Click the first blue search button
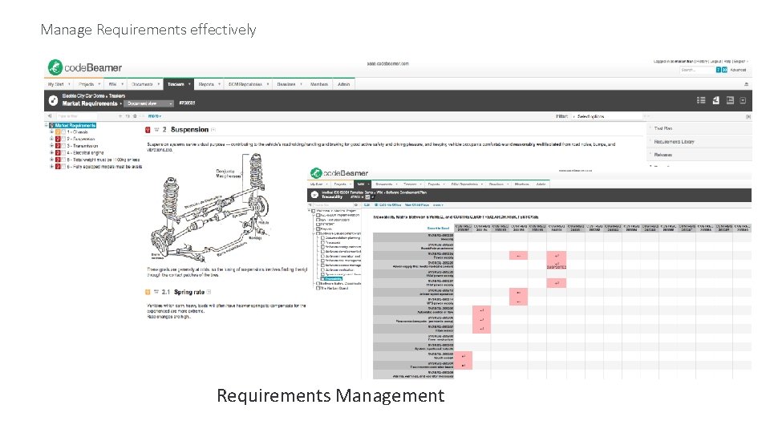 coord(718,71)
